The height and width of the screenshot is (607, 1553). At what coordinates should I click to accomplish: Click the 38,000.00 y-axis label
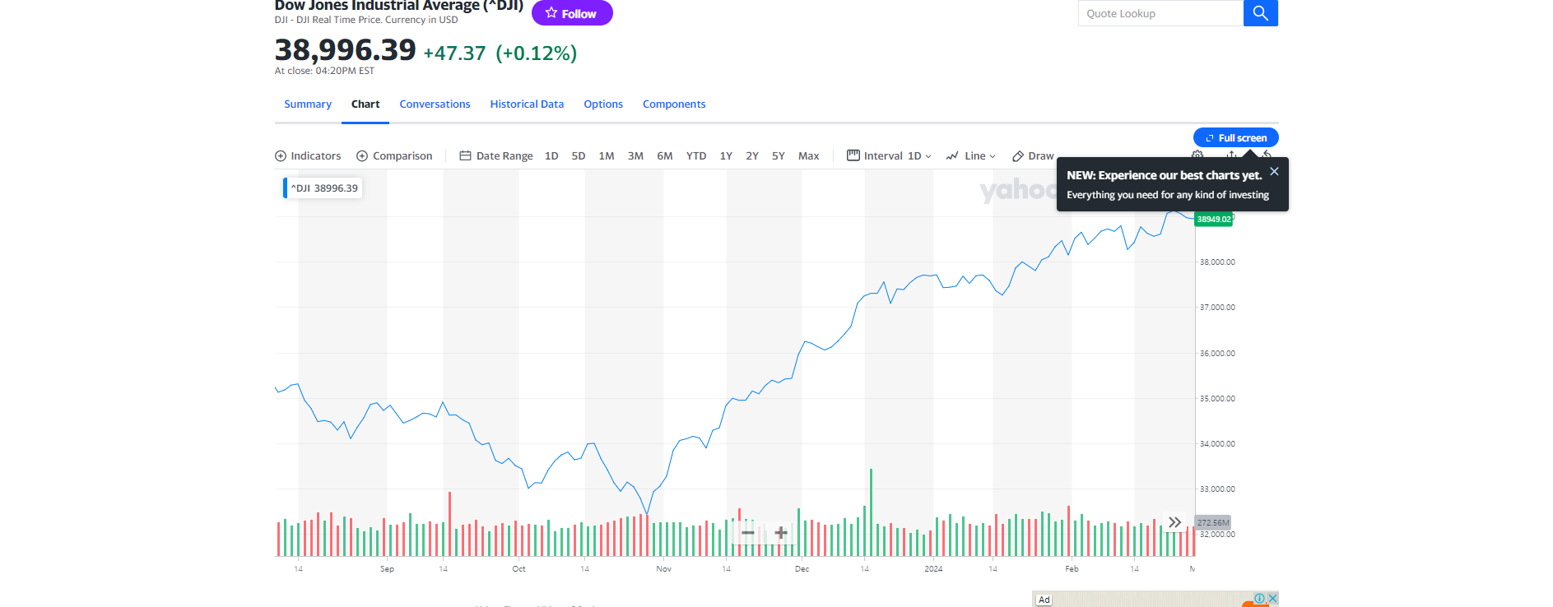tap(1217, 262)
